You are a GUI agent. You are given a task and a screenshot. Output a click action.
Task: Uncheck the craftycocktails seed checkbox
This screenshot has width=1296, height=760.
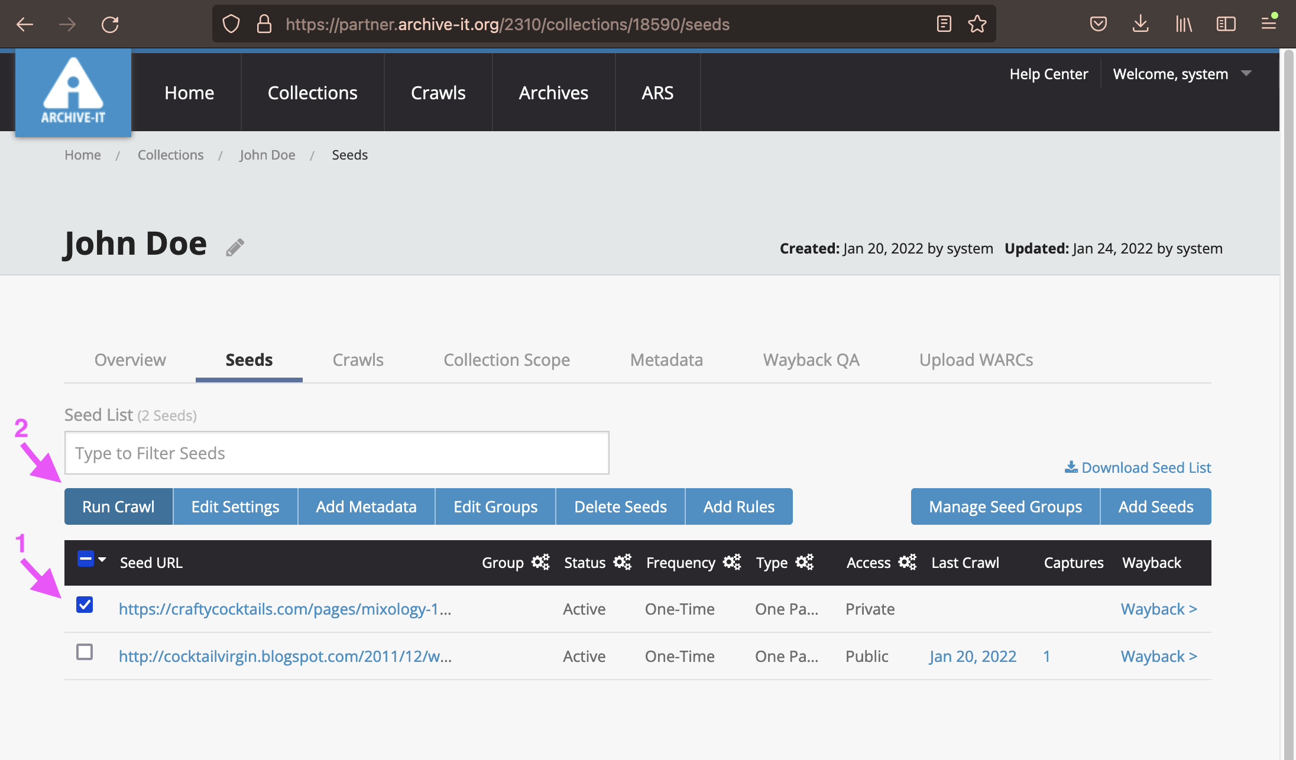[85, 605]
